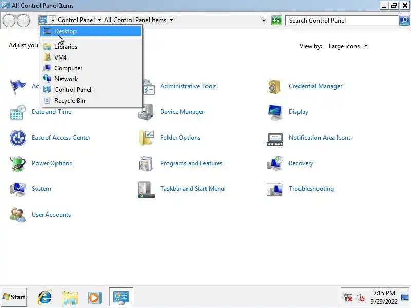This screenshot has height=308, width=411.
Task: Launch Windows Media Player from taskbar
Action: [x=95, y=297]
